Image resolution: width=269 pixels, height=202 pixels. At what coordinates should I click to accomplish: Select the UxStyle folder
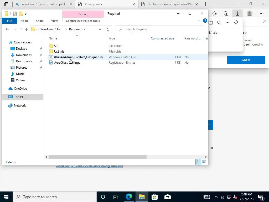click(x=59, y=51)
